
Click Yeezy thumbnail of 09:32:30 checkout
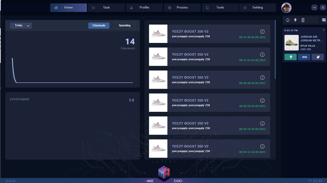[158, 34]
